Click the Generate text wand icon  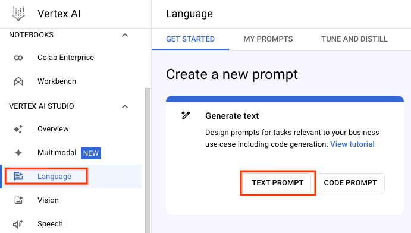186,115
